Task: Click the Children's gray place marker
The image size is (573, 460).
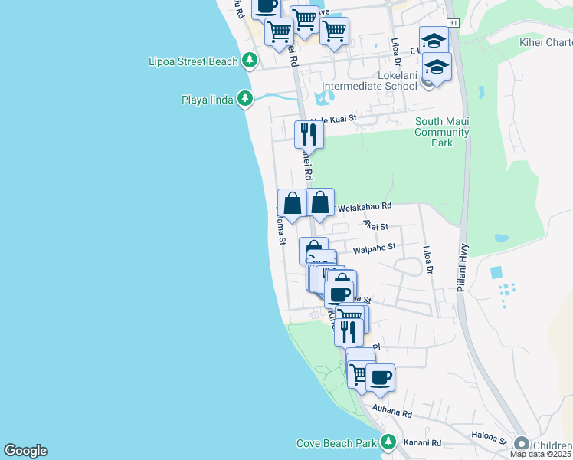Action: (522, 444)
